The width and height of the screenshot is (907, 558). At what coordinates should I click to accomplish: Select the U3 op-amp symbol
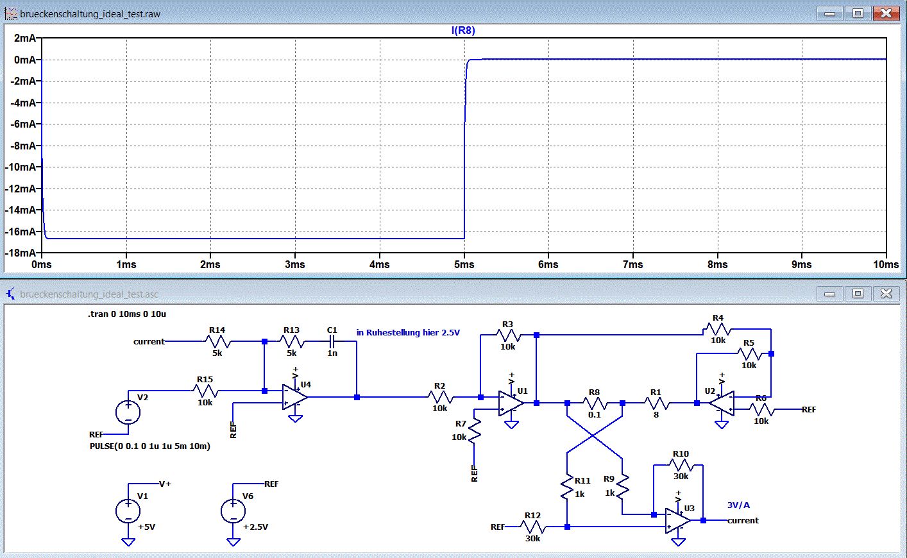click(x=678, y=520)
